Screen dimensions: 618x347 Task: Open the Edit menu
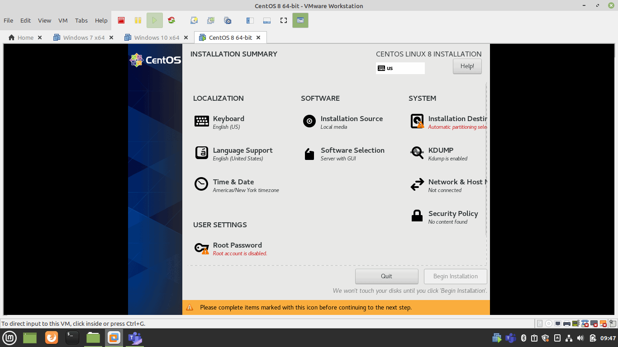pos(25,20)
